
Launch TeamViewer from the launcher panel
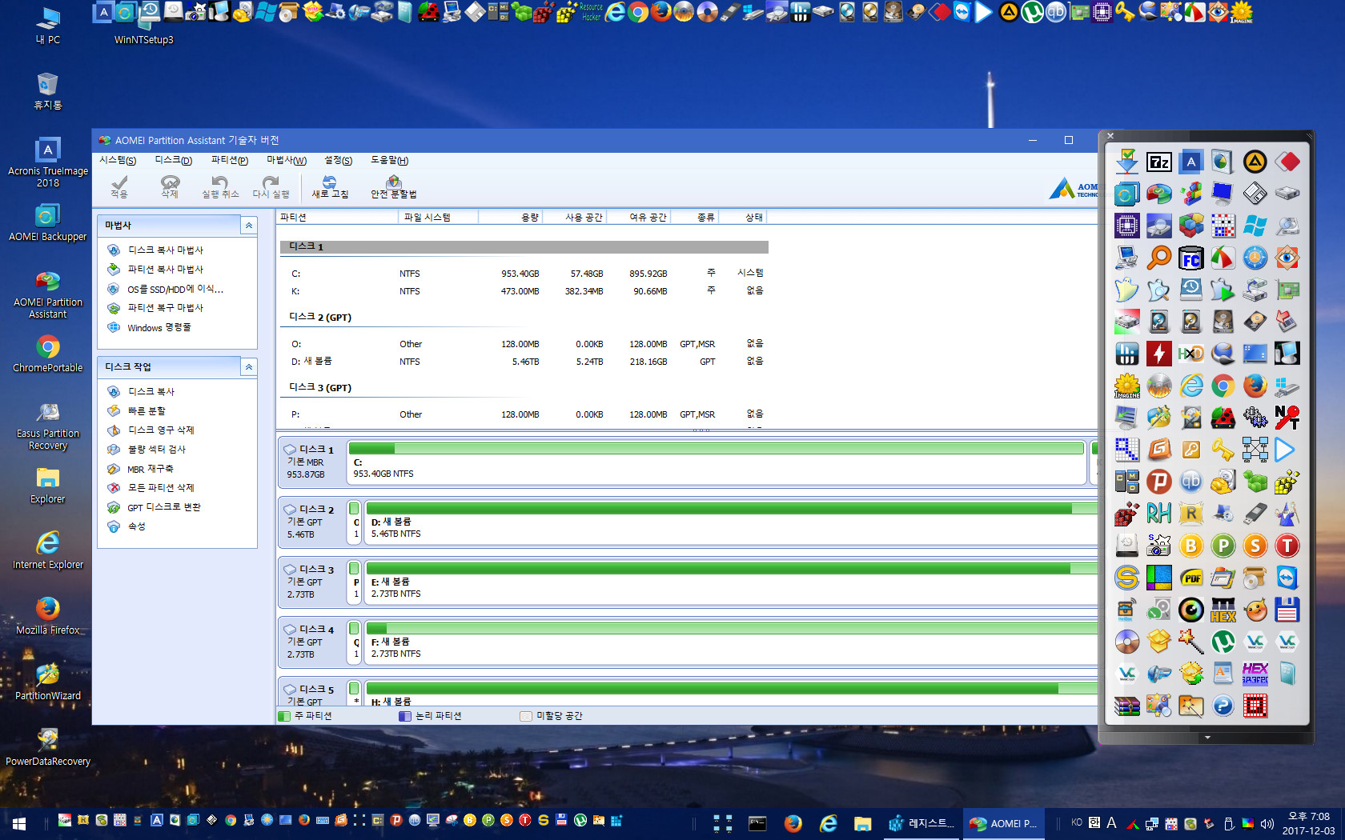point(1287,578)
